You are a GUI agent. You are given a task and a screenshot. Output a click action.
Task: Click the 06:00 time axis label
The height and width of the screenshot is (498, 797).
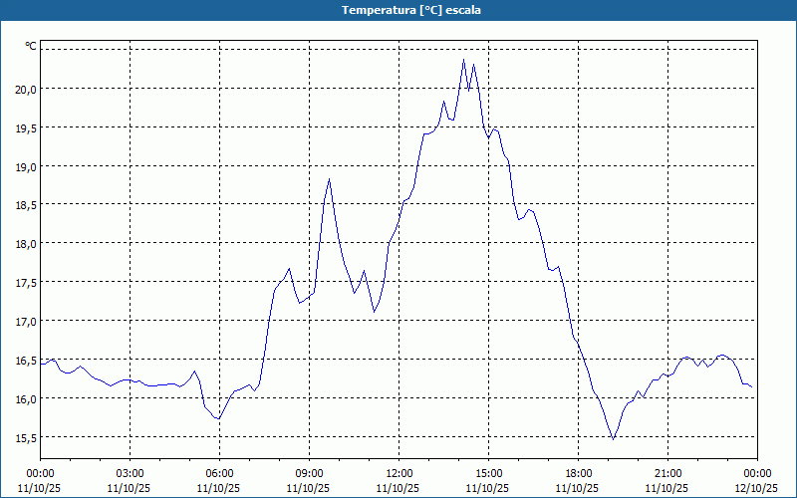220,473
